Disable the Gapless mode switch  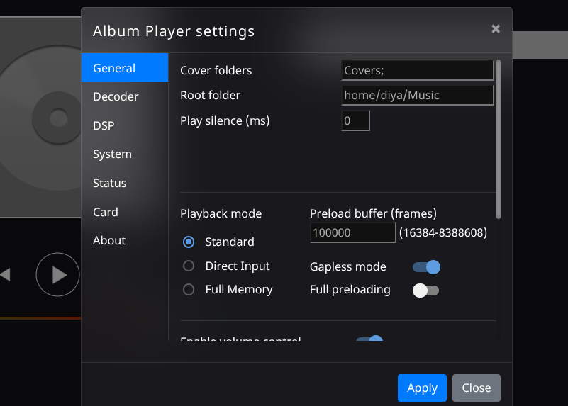point(426,267)
